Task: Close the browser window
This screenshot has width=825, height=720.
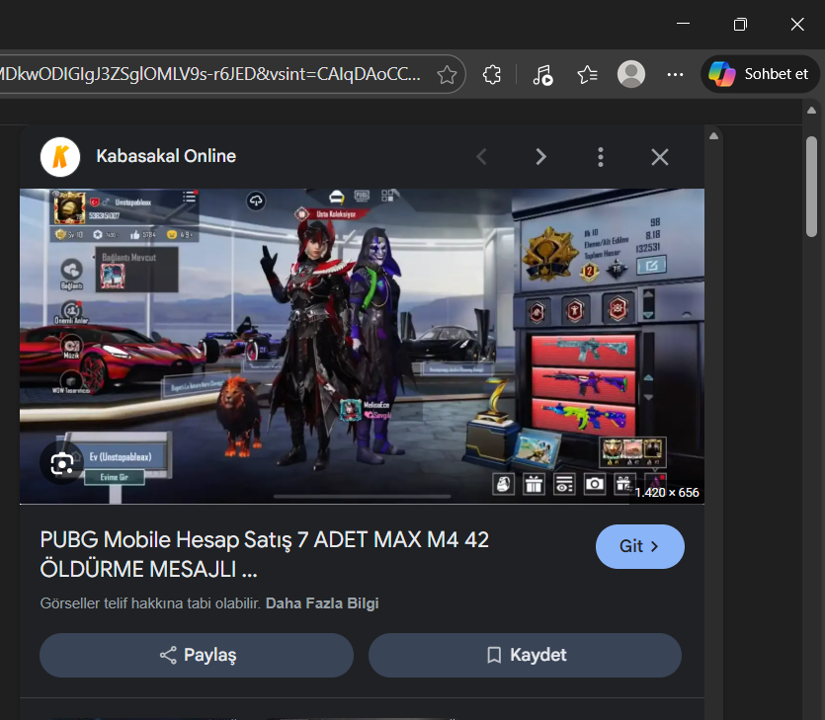Action: pyautogui.click(x=797, y=24)
